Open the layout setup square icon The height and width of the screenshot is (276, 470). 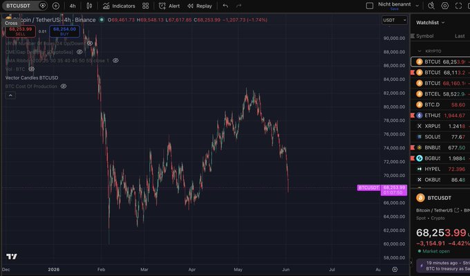(x=370, y=6)
